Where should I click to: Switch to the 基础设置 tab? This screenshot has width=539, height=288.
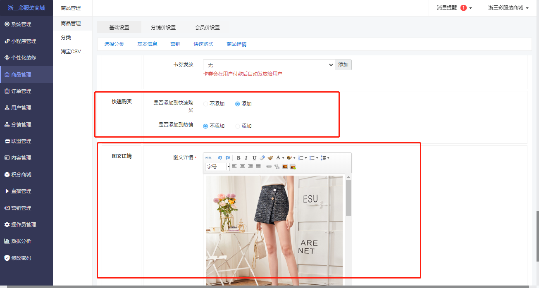pyautogui.click(x=119, y=27)
